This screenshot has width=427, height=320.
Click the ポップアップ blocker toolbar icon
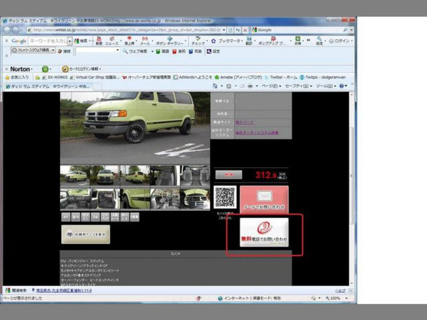point(272,41)
